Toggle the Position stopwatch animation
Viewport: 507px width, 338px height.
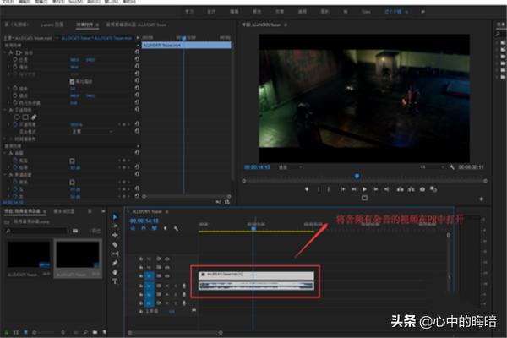click(x=15, y=59)
